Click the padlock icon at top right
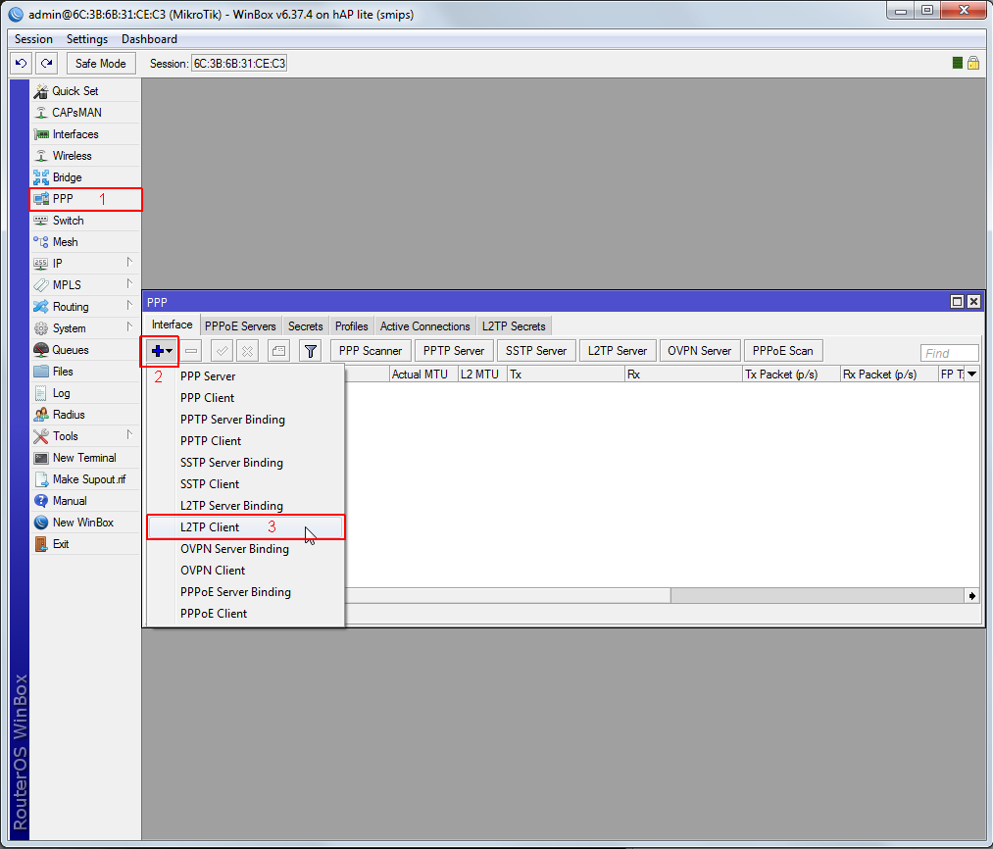The image size is (993, 849). [973, 63]
